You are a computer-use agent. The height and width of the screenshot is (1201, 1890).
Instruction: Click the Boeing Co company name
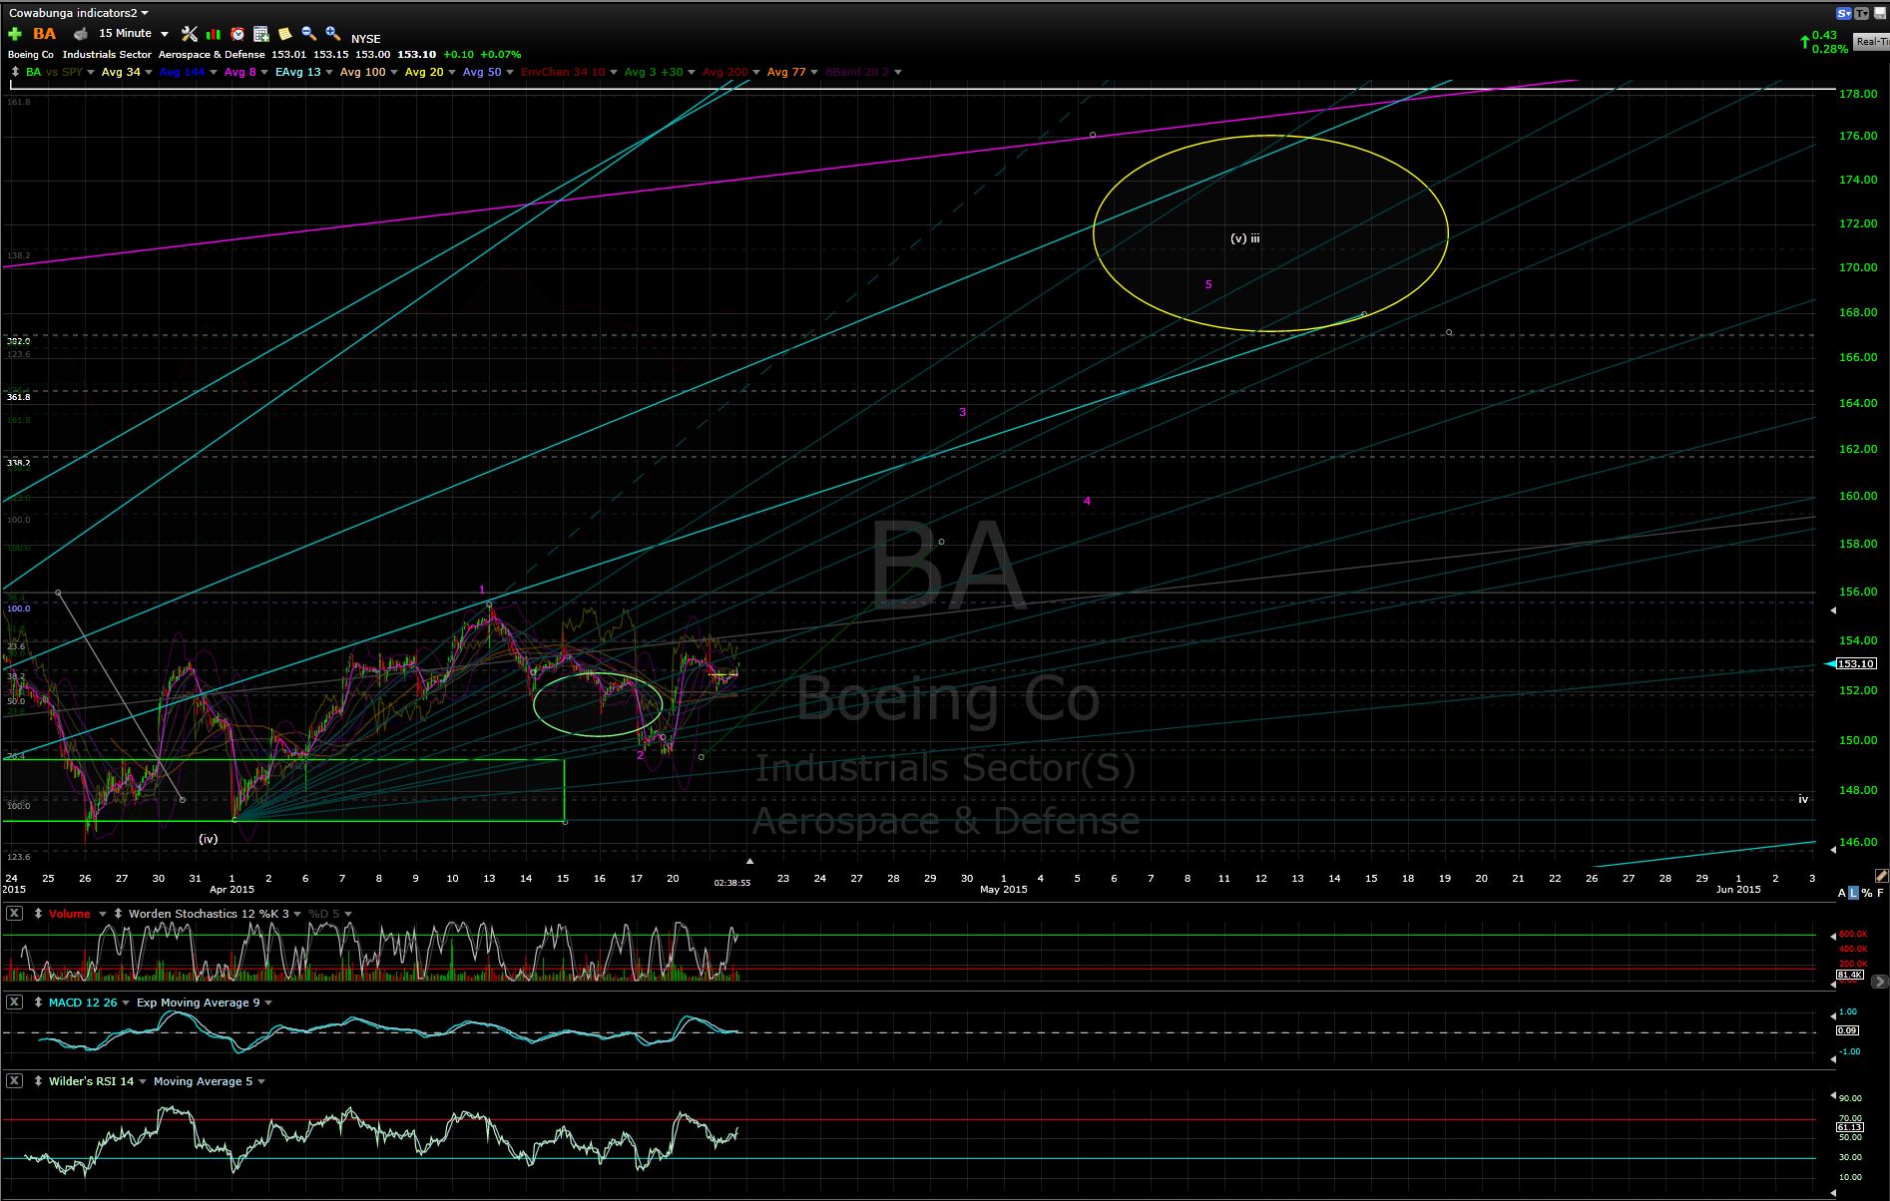pos(30,55)
